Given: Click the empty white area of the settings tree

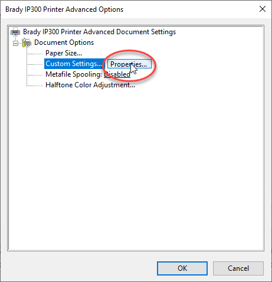Looking at the screenshot, I should pos(136,167).
